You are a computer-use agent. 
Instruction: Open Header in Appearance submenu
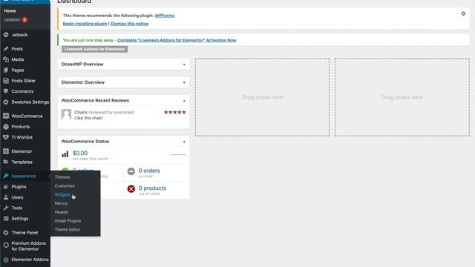pos(62,212)
